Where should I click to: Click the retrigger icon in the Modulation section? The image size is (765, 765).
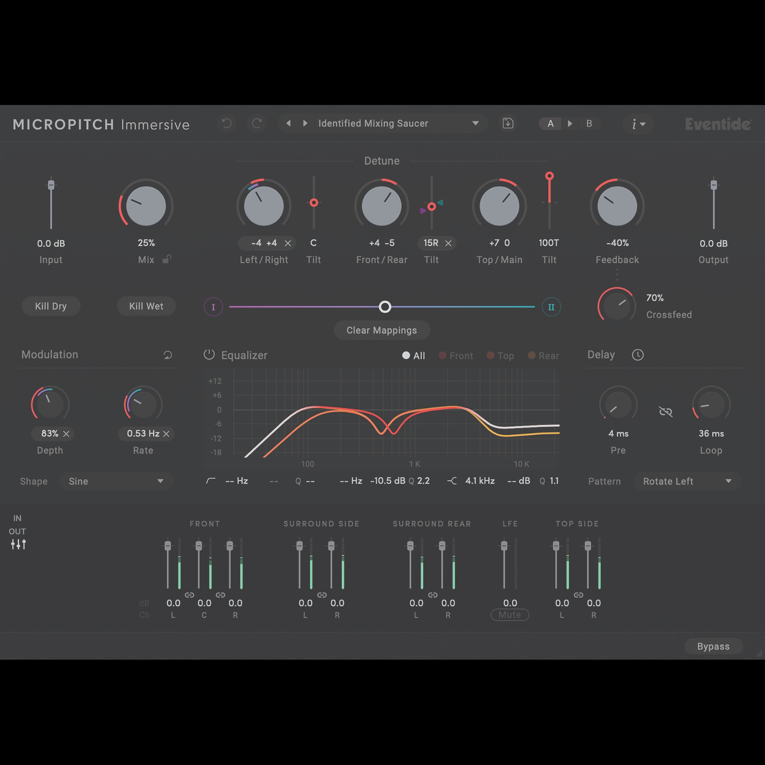point(168,355)
